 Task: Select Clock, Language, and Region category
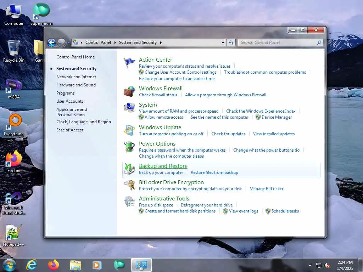point(84,122)
